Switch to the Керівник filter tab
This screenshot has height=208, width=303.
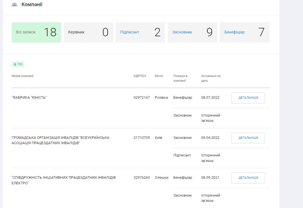click(x=88, y=32)
